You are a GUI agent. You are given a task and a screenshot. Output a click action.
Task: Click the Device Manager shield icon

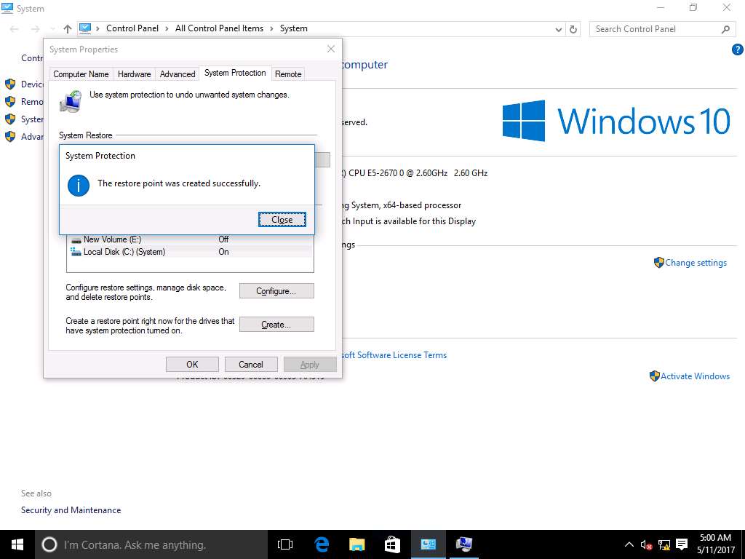point(10,84)
